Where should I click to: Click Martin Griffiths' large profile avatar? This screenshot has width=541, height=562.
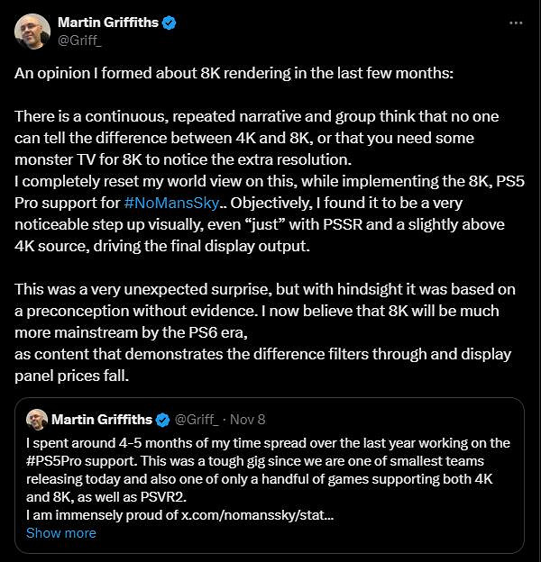(32, 32)
